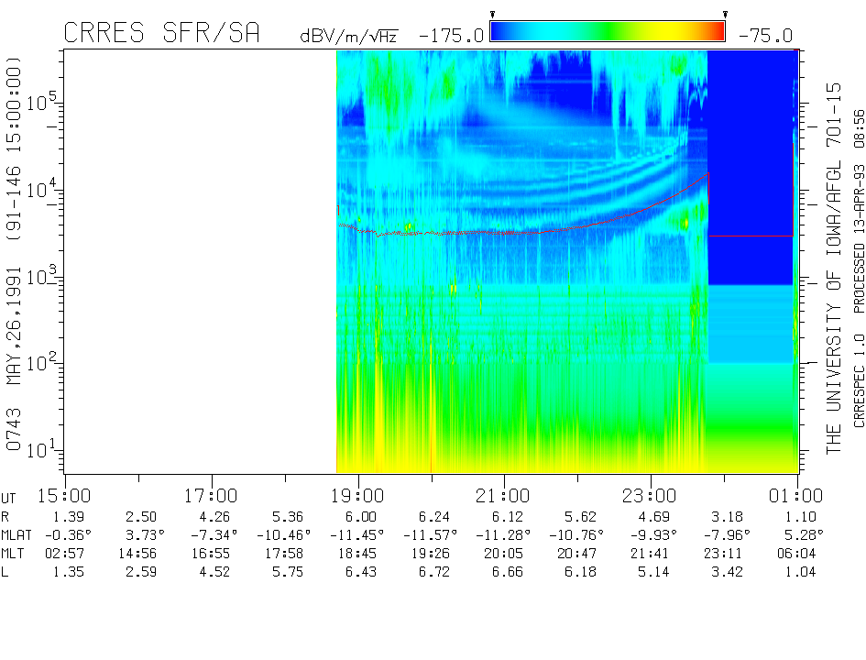Click the R value 6.24
Viewport: 866px width, 660px height.
(x=431, y=517)
